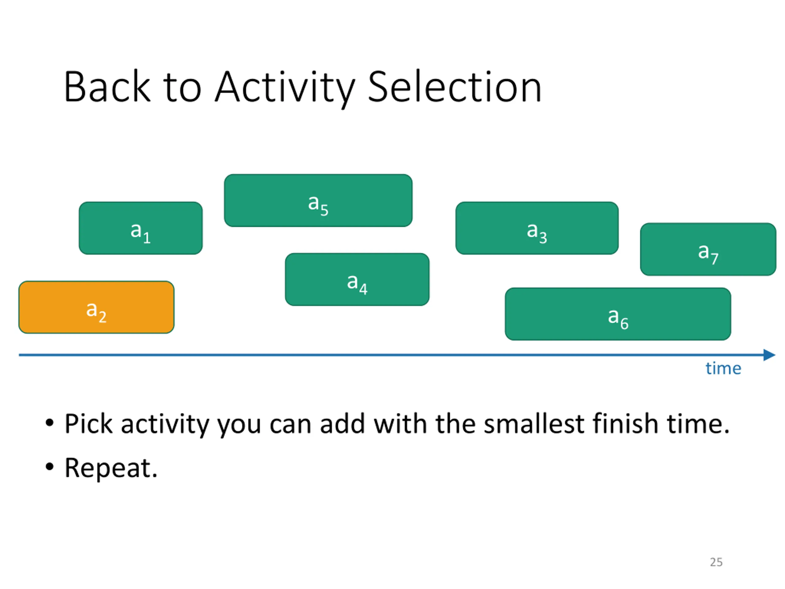Click the green a1 activity box
Screen dimensions: 785x589
pyautogui.click(x=141, y=228)
